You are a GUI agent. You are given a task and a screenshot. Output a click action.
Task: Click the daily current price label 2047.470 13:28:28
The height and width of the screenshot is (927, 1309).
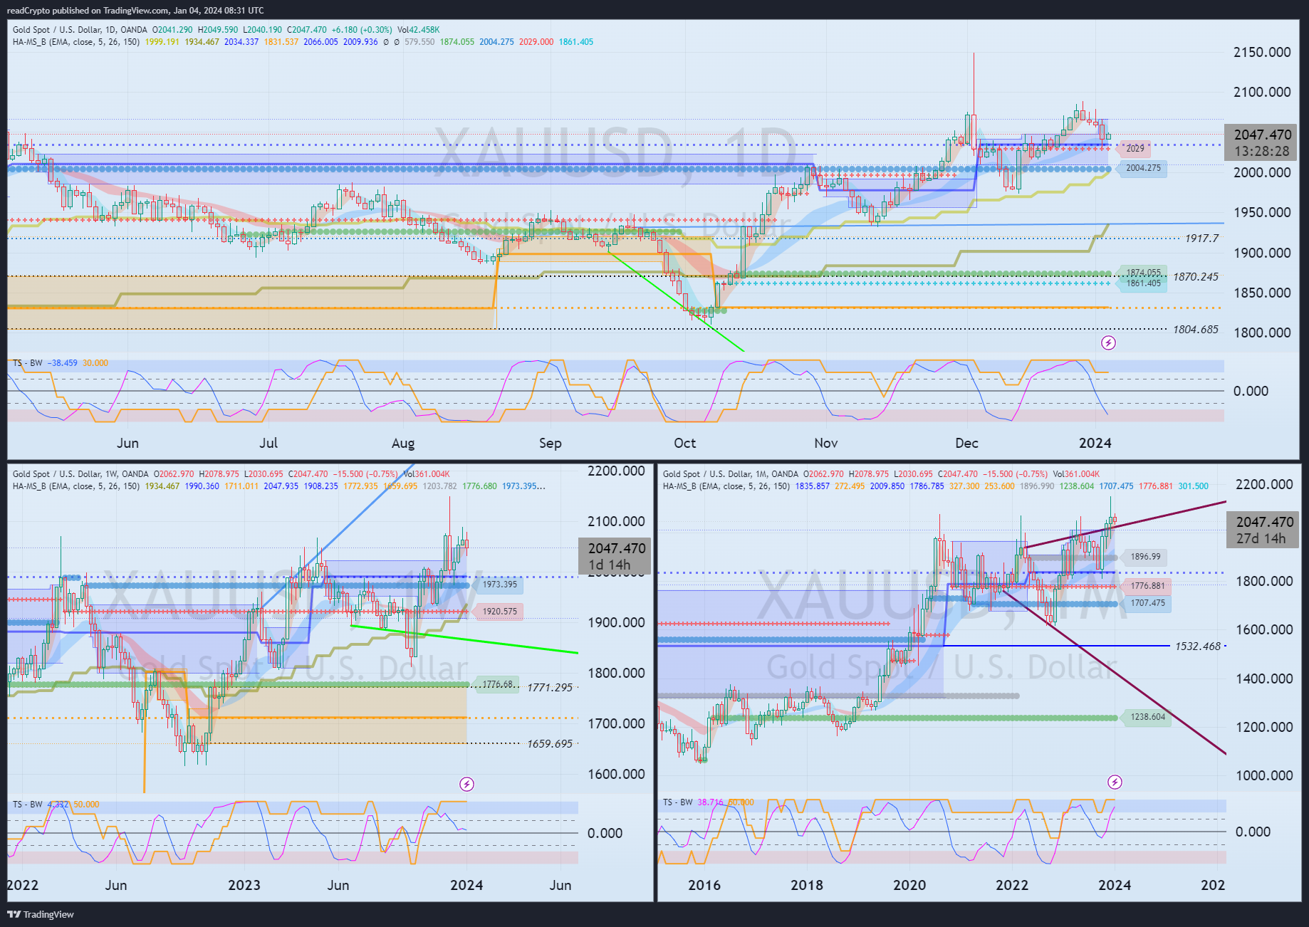click(x=1261, y=142)
